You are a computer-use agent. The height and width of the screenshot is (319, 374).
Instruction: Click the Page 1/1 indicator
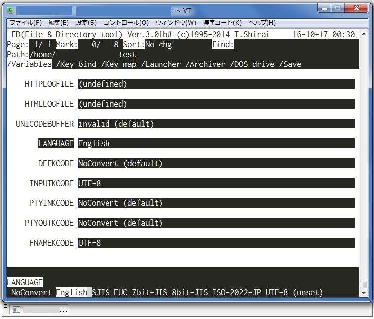point(29,45)
